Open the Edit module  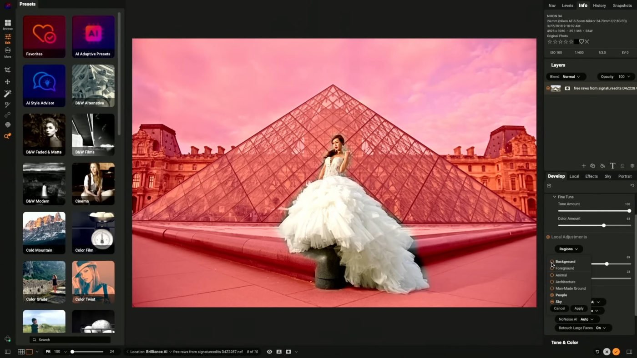(x=8, y=39)
